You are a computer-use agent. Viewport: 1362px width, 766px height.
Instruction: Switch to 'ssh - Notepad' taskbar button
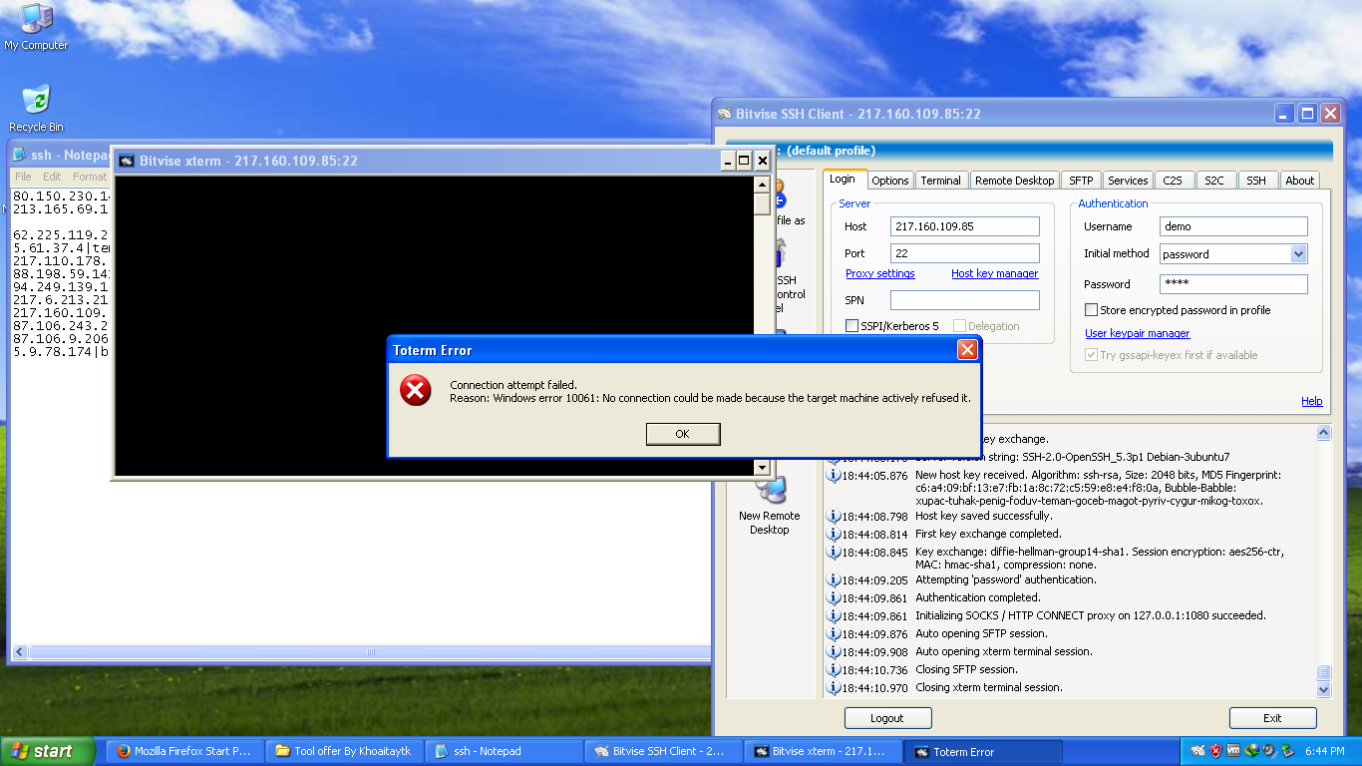504,751
